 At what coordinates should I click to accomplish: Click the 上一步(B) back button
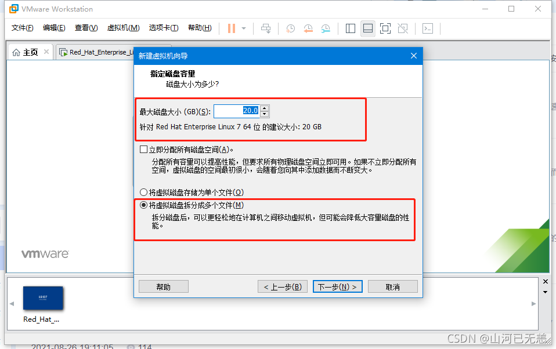click(x=283, y=286)
